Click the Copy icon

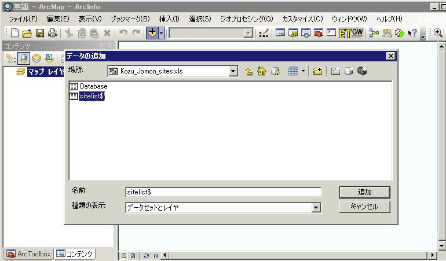coord(82,33)
